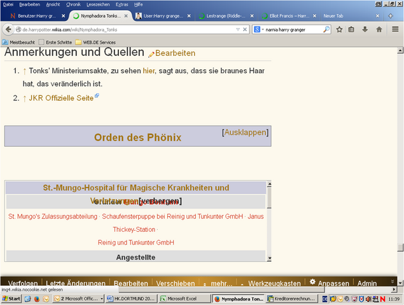Open the Orden des Phönix title link

coord(138,137)
